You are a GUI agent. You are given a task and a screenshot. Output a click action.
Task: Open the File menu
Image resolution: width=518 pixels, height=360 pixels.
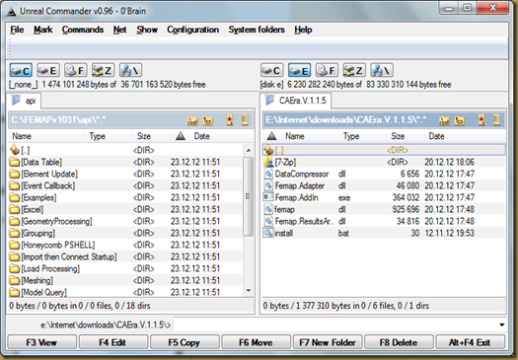pos(17,30)
